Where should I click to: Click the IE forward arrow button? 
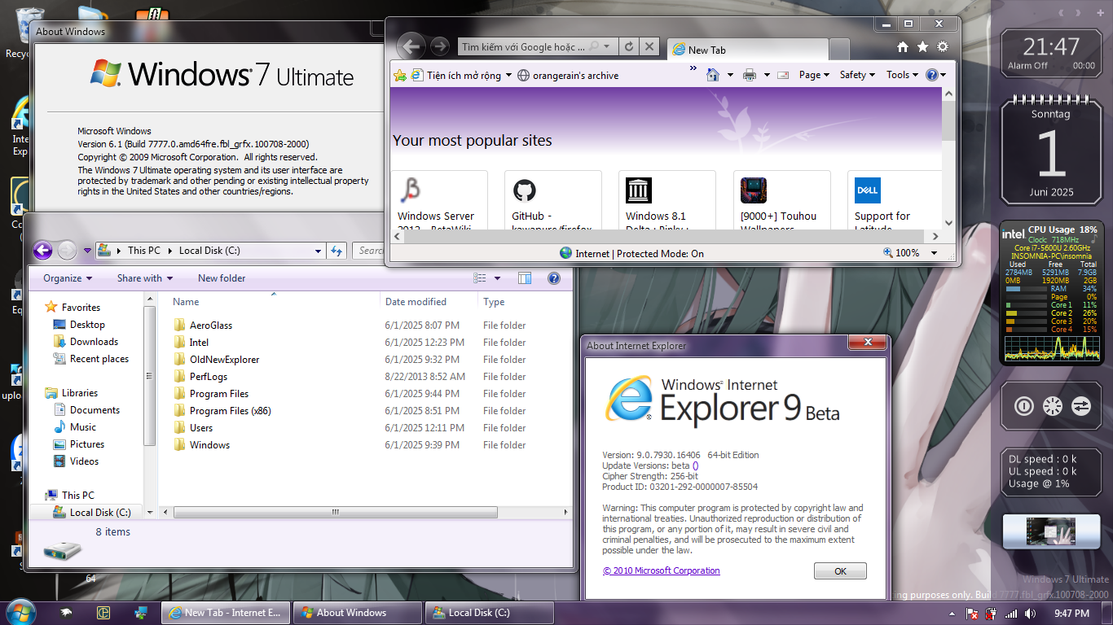coord(439,46)
